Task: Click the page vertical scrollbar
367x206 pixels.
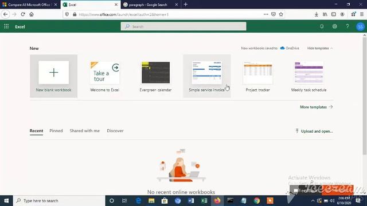Action: tap(365, 96)
